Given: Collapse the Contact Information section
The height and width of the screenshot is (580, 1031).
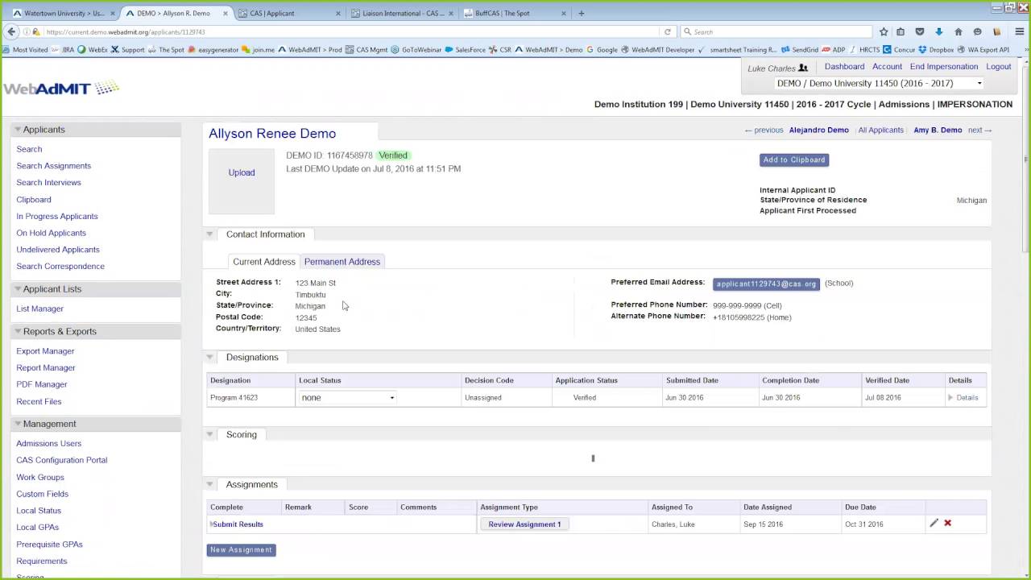Looking at the screenshot, I should [x=209, y=234].
